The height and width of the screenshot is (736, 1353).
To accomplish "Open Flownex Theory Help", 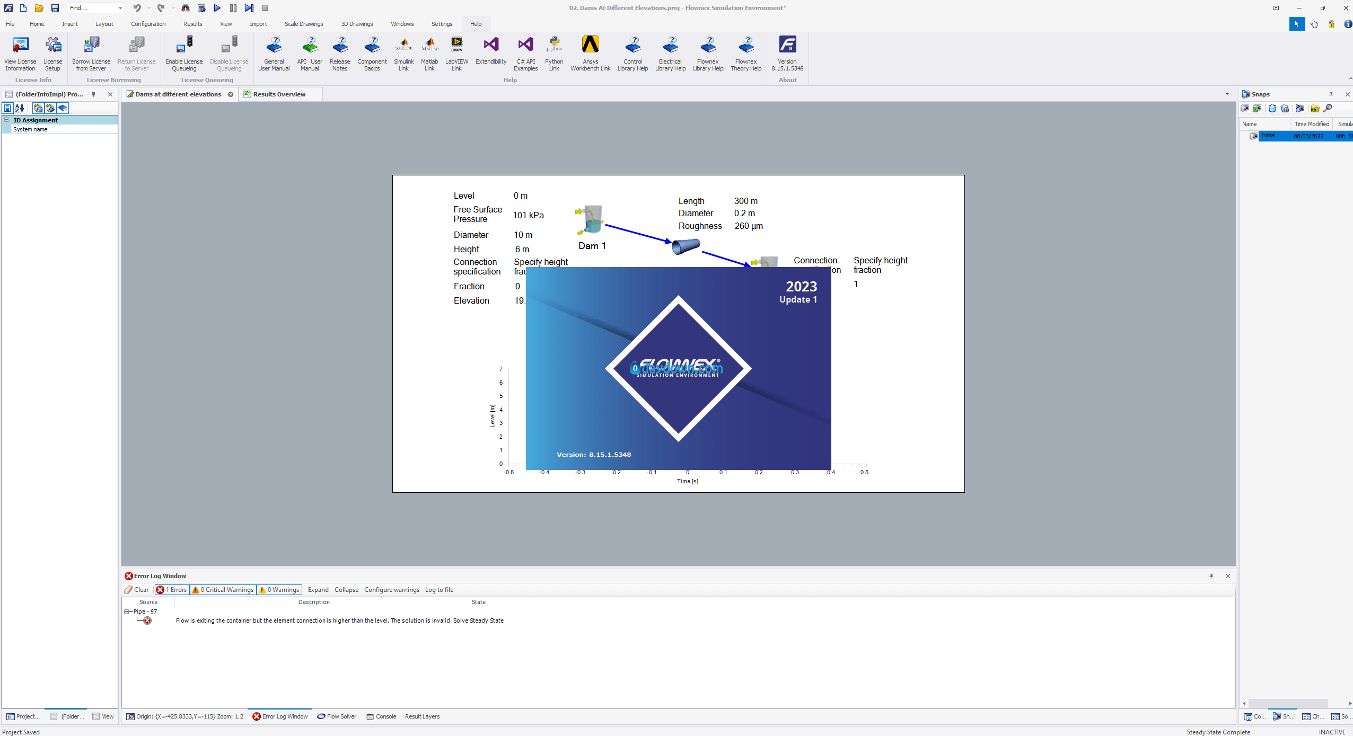I will (746, 54).
